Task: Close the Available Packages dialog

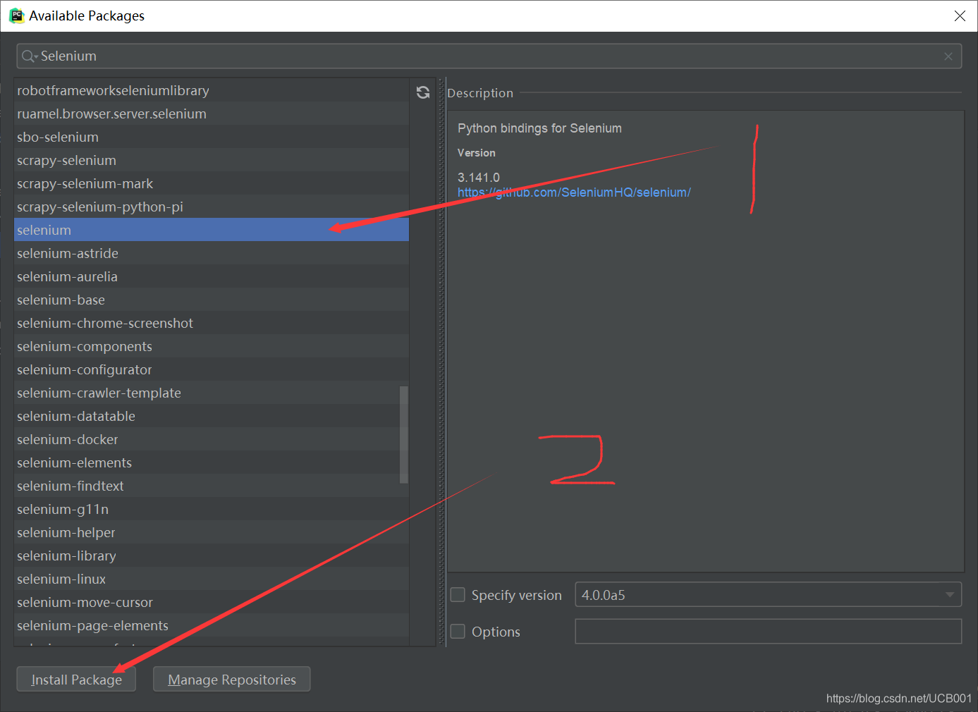Action: point(960,16)
